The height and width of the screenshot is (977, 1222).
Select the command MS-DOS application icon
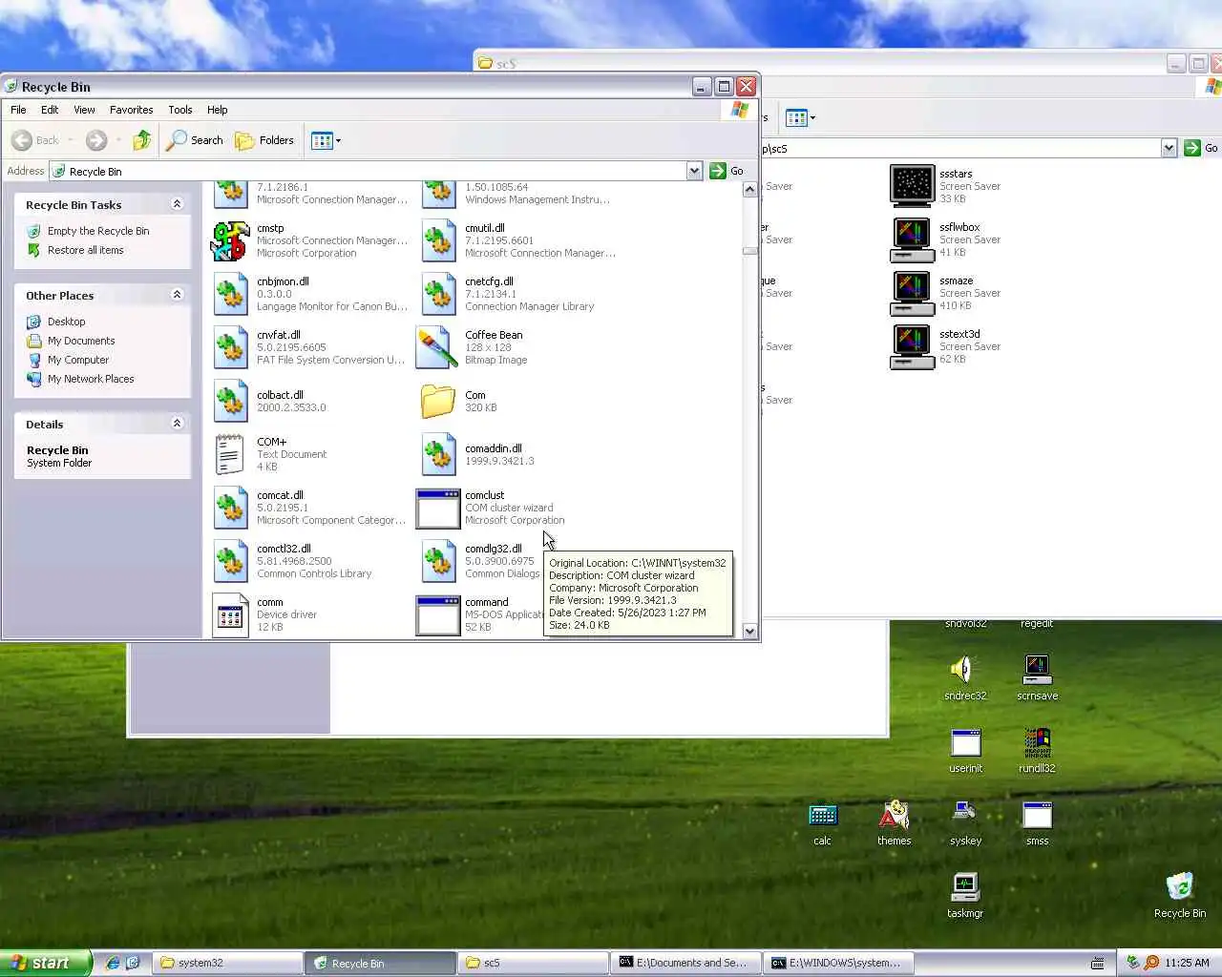(x=438, y=615)
